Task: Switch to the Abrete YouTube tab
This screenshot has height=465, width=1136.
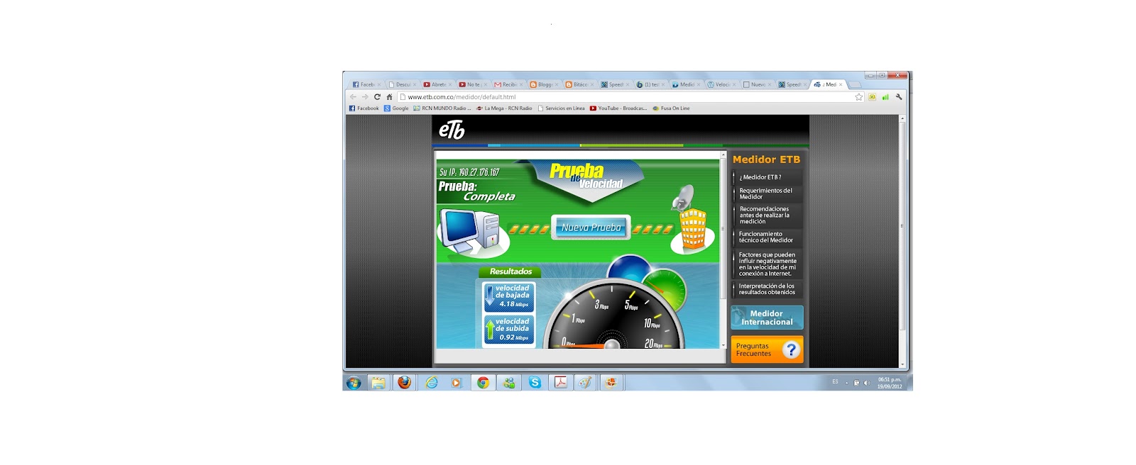Action: (x=436, y=84)
